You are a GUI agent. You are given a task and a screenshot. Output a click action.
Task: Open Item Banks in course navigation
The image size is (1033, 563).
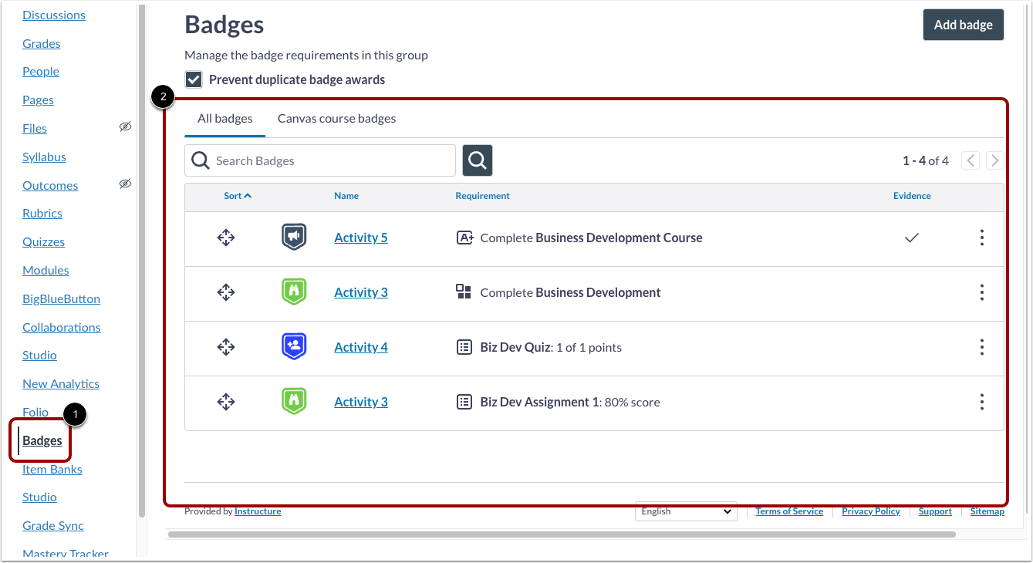coord(52,469)
